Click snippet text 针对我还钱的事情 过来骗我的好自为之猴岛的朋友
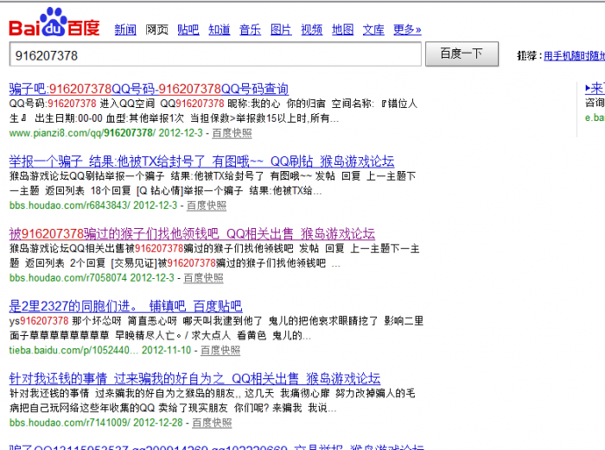This screenshot has width=605, height=450. [x=123, y=393]
